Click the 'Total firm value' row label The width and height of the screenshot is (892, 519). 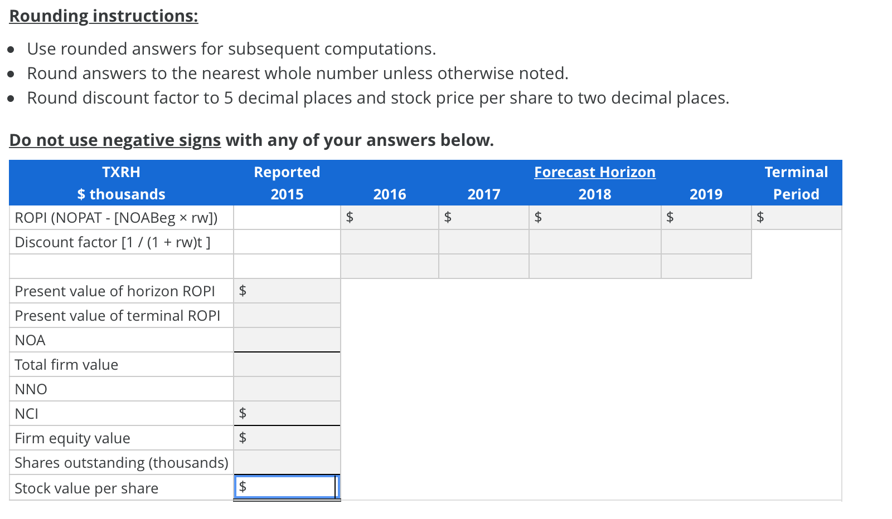tap(66, 365)
